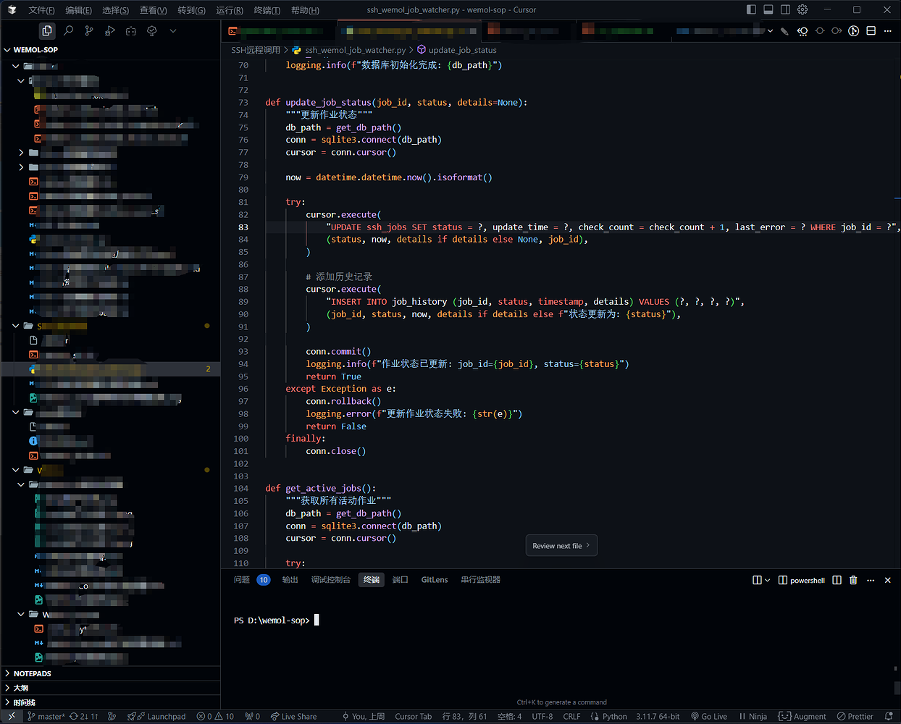Click SSH远程调用 breadcrumb folder

point(256,50)
